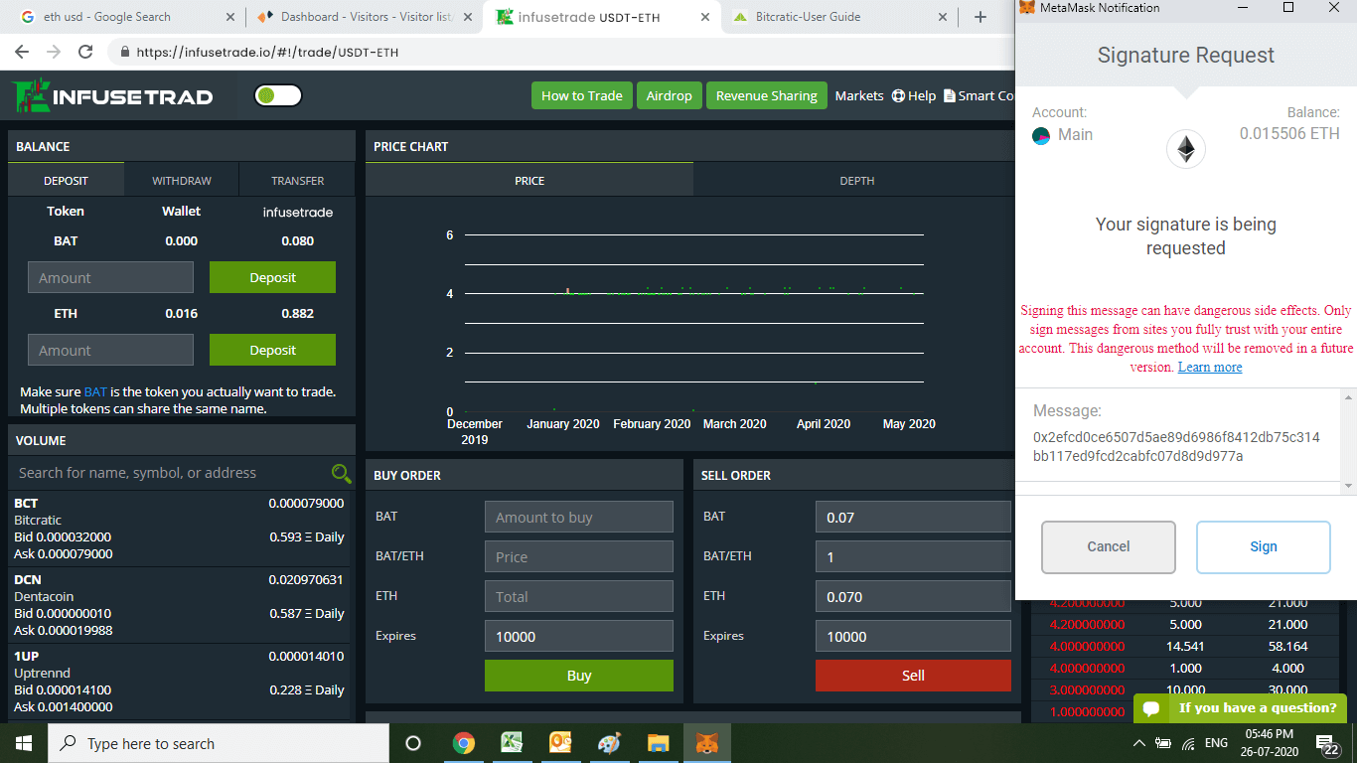Select the BCT Bitcratic market row
Viewport: 1357px width, 763px height.
point(179,529)
